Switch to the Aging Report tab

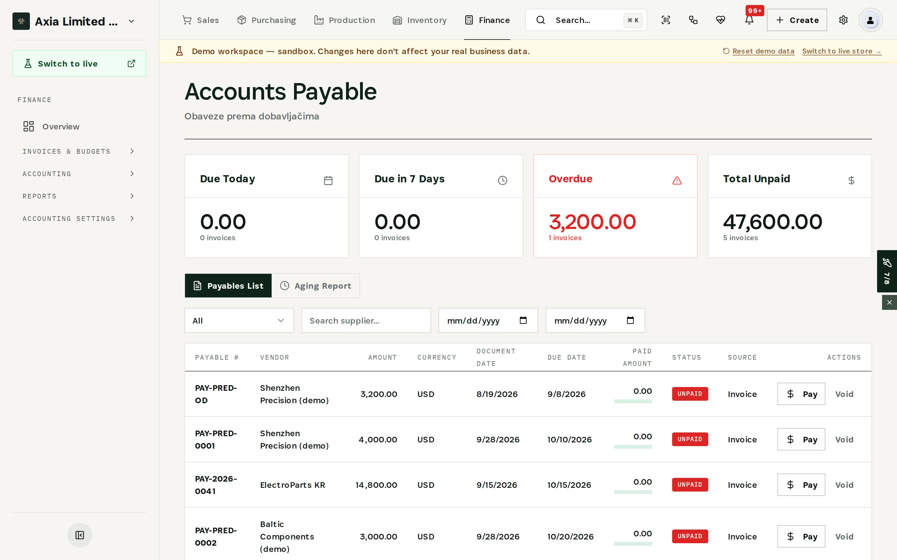pyautogui.click(x=316, y=286)
